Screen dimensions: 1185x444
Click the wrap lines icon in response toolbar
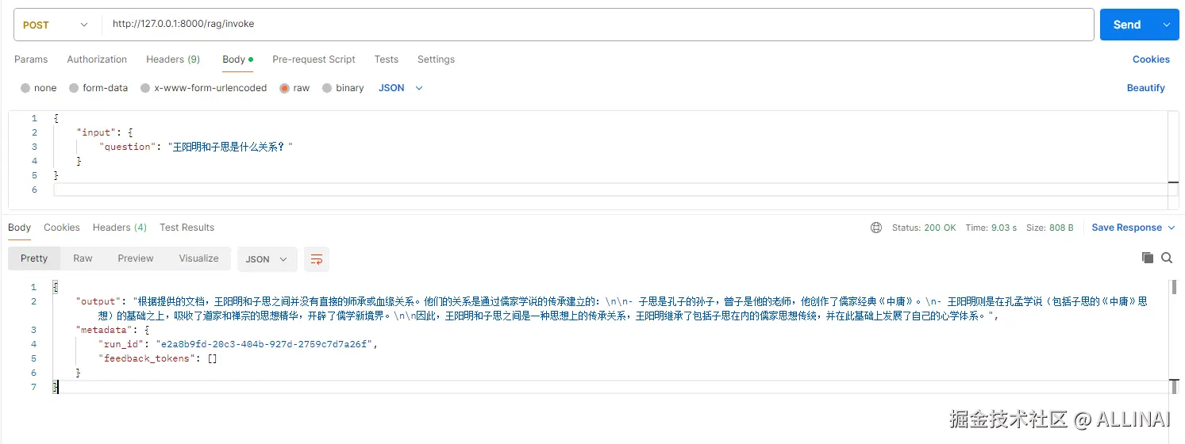coord(317,259)
